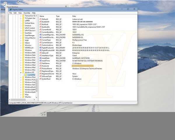Click the WIMMount folder icon
The width and height of the screenshot is (175, 140).
23,48
